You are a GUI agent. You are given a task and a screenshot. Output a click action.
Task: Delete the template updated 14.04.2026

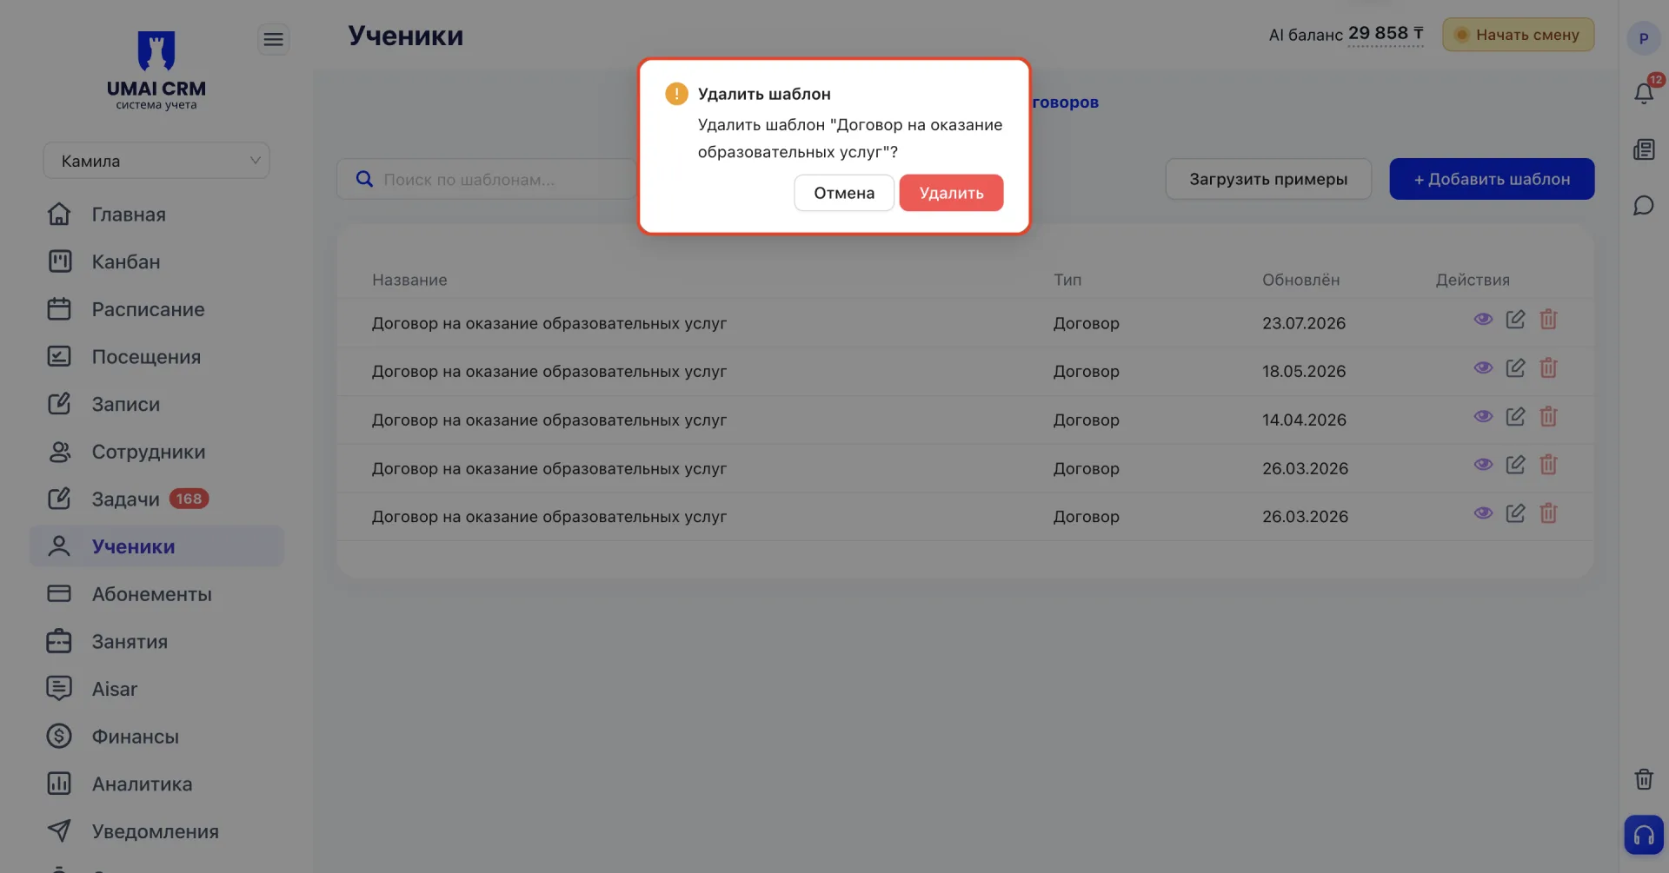coord(1549,417)
